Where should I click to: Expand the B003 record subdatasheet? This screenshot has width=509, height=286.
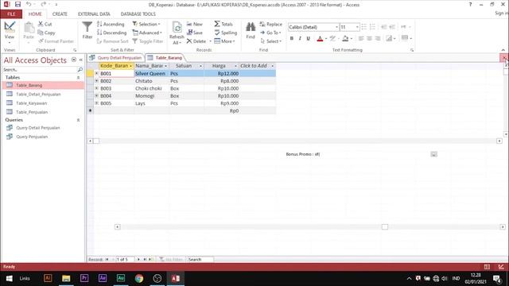(96, 88)
